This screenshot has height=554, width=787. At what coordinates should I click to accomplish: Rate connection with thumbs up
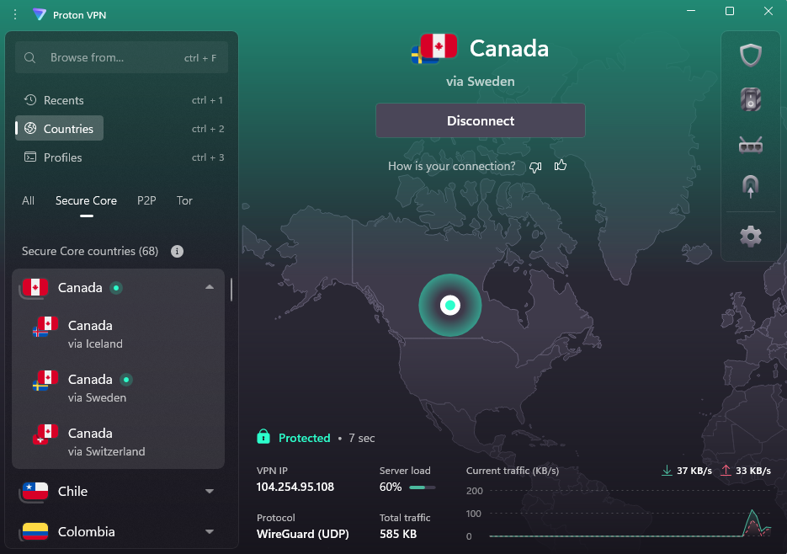pyautogui.click(x=560, y=165)
